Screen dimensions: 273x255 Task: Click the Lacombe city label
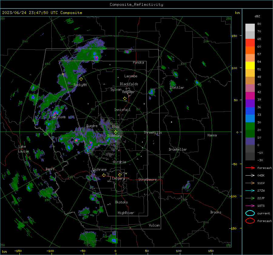tap(131, 76)
